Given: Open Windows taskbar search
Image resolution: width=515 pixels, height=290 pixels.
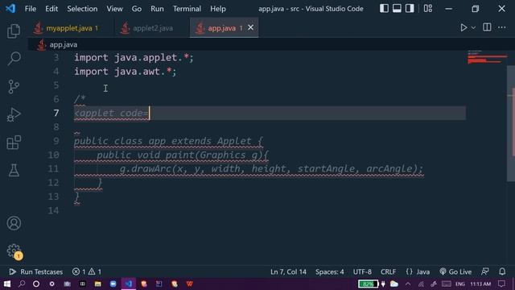Looking at the screenshot, I should pos(22,284).
